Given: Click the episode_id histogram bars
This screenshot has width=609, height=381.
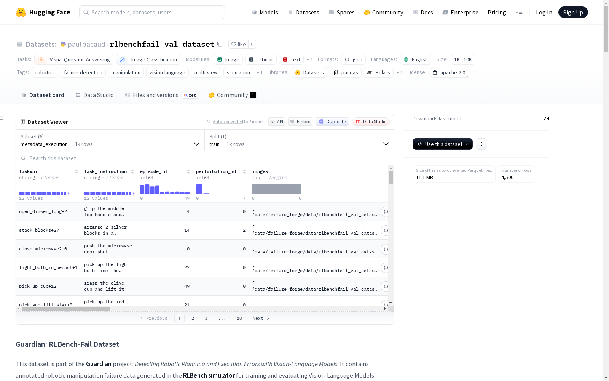Looking at the screenshot, I should coord(165,189).
